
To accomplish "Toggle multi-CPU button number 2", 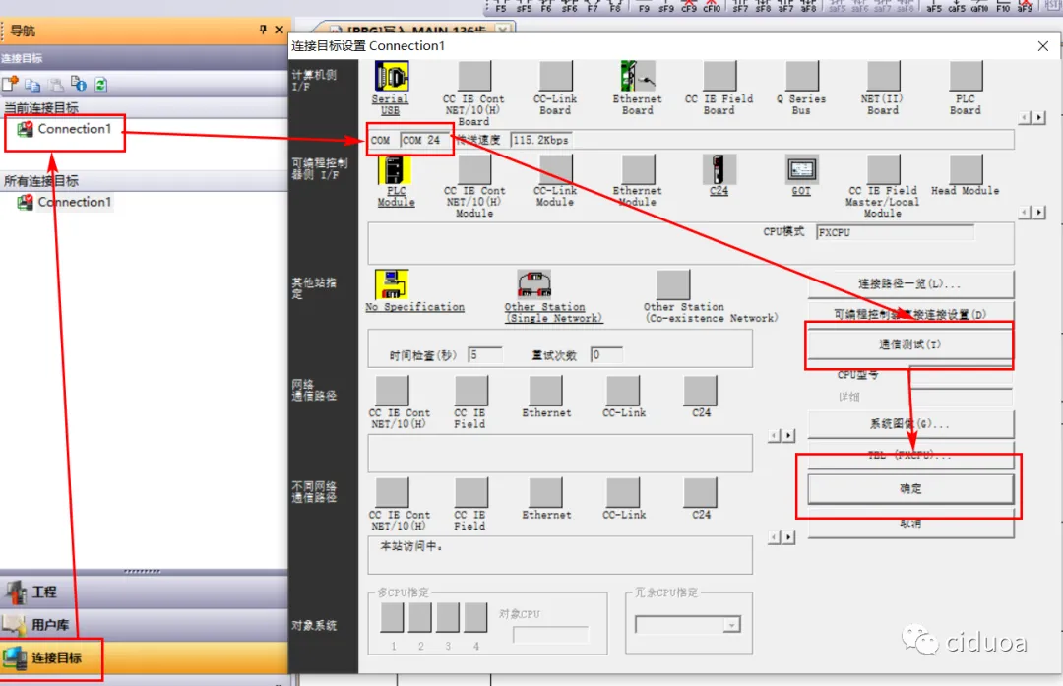I will [x=419, y=617].
